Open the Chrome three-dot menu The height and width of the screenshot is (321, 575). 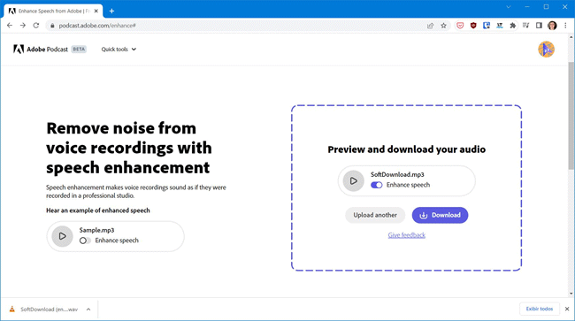point(565,26)
